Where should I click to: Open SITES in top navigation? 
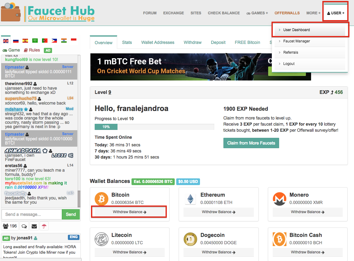coord(196,13)
